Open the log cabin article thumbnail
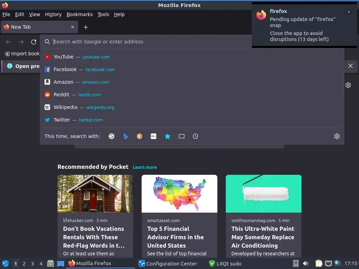 [x=95, y=193]
